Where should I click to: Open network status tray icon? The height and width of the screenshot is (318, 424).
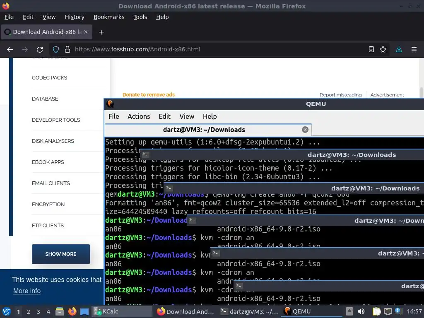[388, 311]
